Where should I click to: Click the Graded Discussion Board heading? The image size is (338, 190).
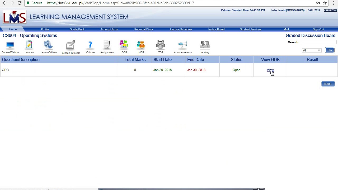tap(310, 35)
